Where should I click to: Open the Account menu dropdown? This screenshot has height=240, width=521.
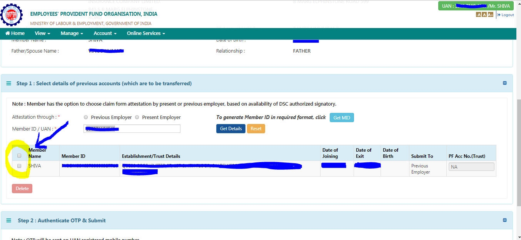point(105,33)
